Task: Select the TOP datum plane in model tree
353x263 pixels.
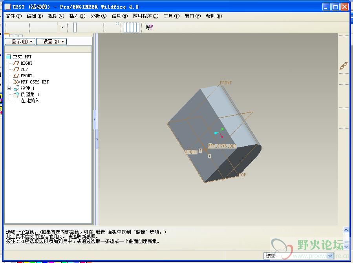Action: click(x=24, y=69)
